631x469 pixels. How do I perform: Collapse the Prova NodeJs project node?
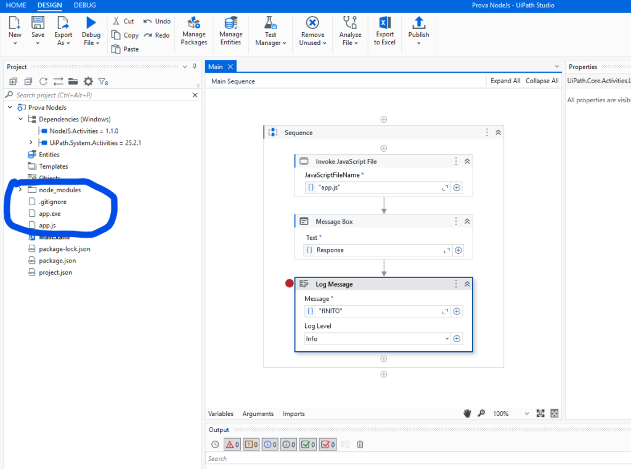[10, 107]
